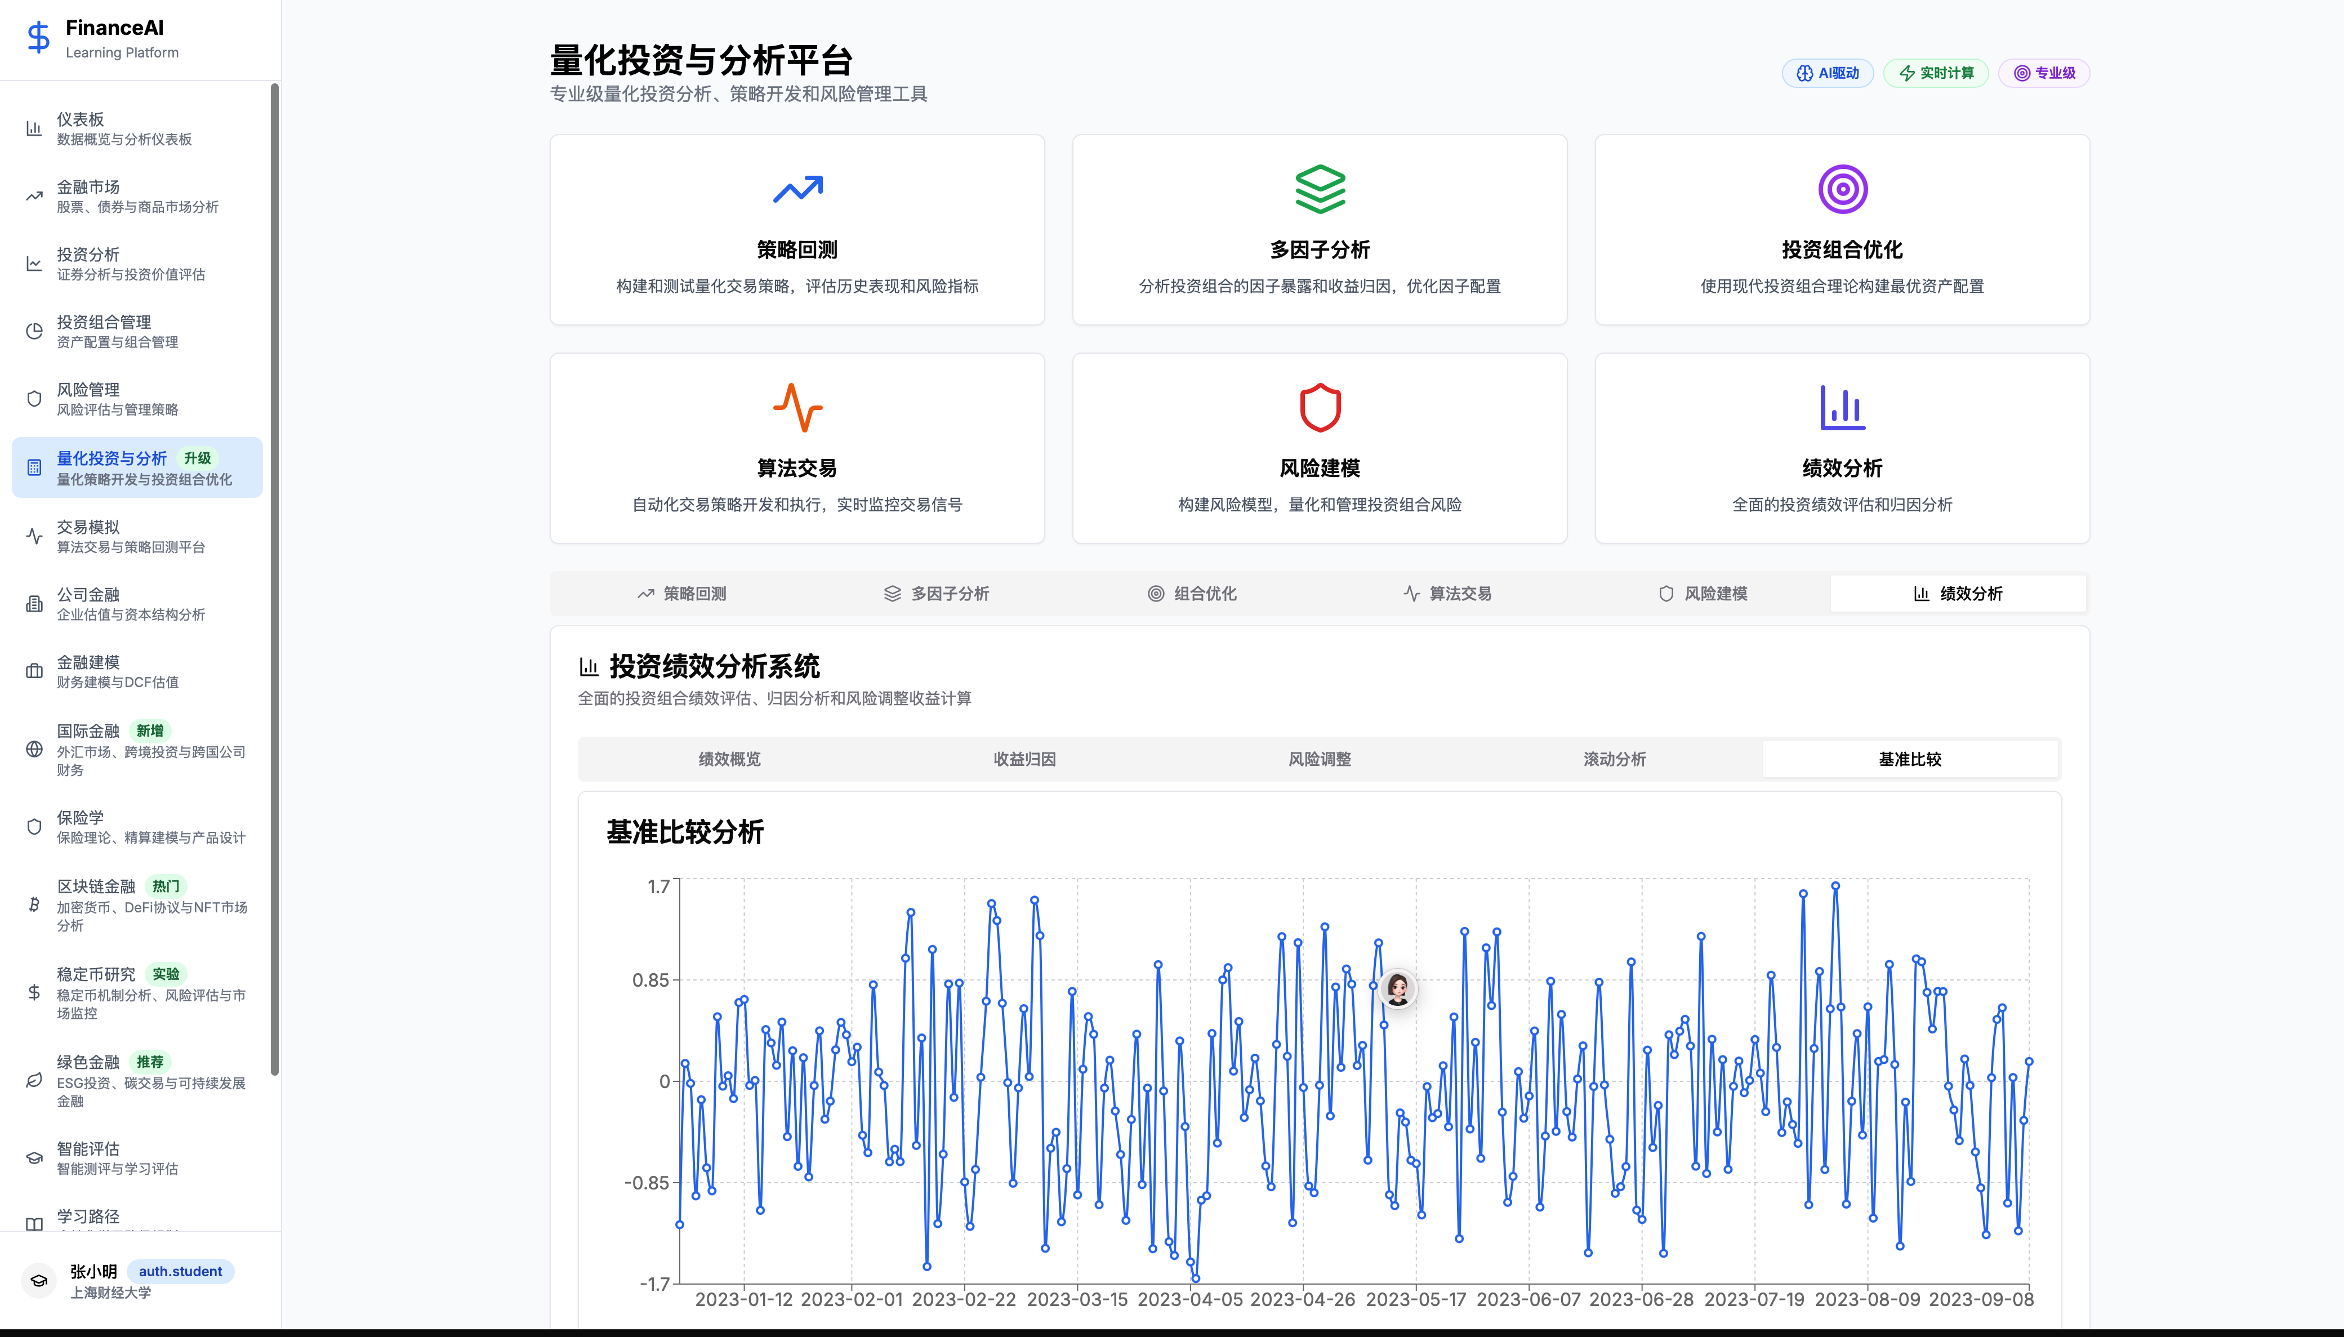The image size is (2344, 1337).
Task: Click the bitcoin icon next to 区块链金融
Action: pyautogui.click(x=34, y=904)
